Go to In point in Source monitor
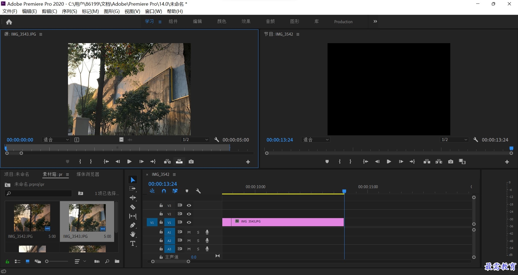 coord(106,161)
